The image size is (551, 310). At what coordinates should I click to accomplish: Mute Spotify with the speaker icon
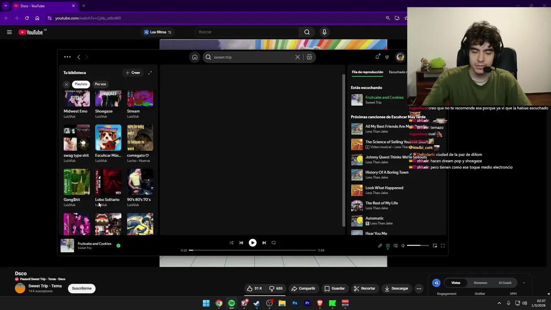tap(403, 246)
